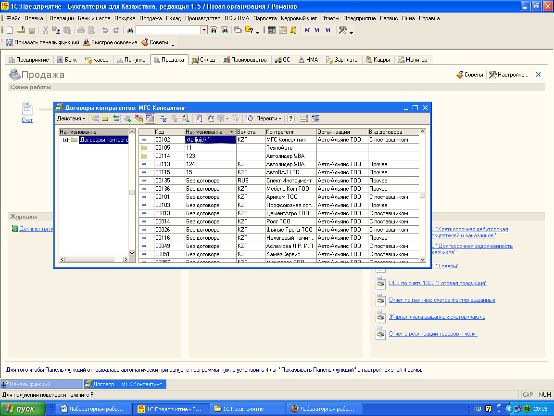Click the NUM indicator in status bar
This screenshot has width=554, height=416.
[545, 394]
